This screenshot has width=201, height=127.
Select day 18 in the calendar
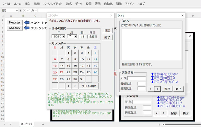coord(89,66)
